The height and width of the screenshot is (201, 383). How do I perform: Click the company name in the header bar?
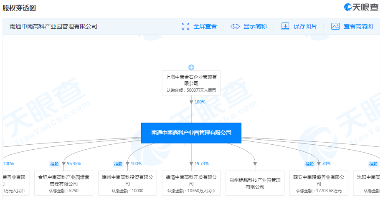53,26
